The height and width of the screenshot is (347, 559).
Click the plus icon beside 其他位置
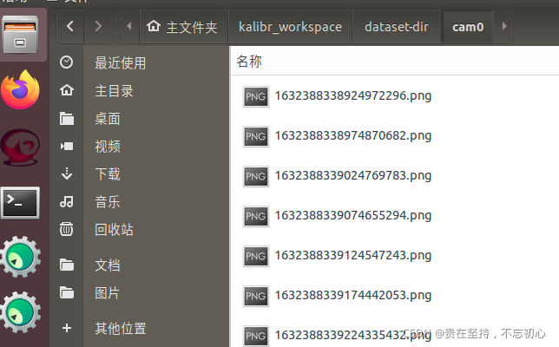(x=67, y=328)
